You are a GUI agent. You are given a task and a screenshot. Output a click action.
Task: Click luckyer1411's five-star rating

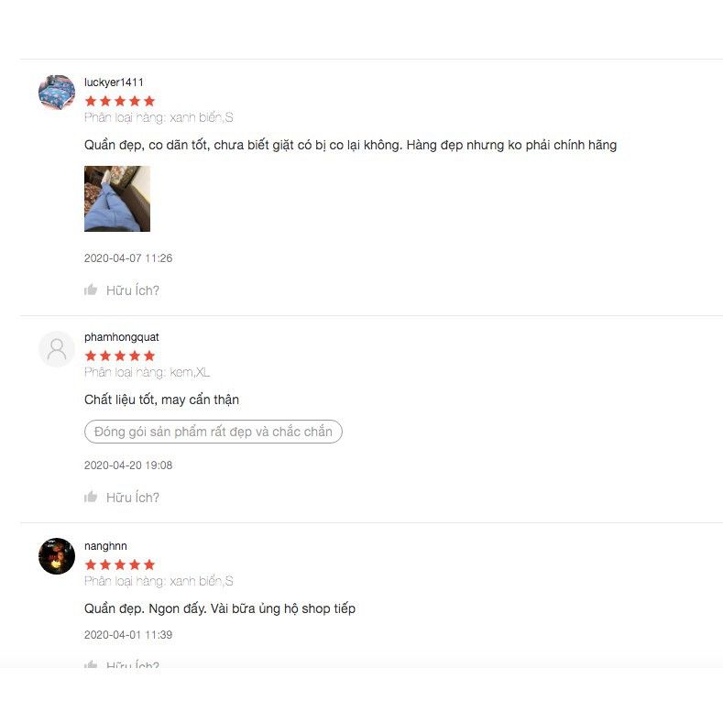point(120,101)
